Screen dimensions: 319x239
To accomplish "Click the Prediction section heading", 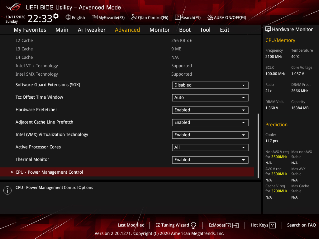I will coord(276,124).
